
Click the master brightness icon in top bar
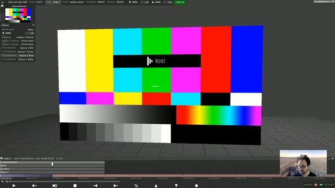[130, 2]
